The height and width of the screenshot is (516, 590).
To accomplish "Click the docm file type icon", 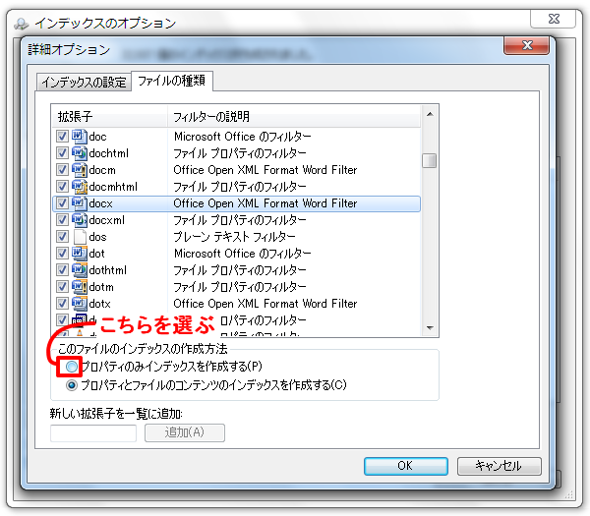I will [x=79, y=170].
